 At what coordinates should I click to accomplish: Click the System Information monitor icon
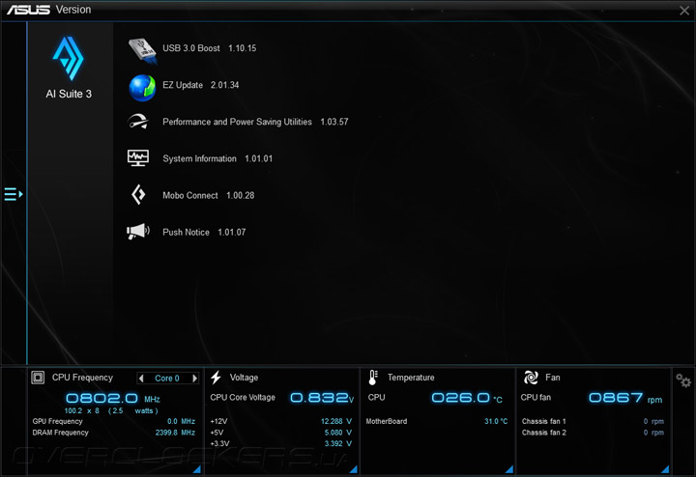[138, 157]
